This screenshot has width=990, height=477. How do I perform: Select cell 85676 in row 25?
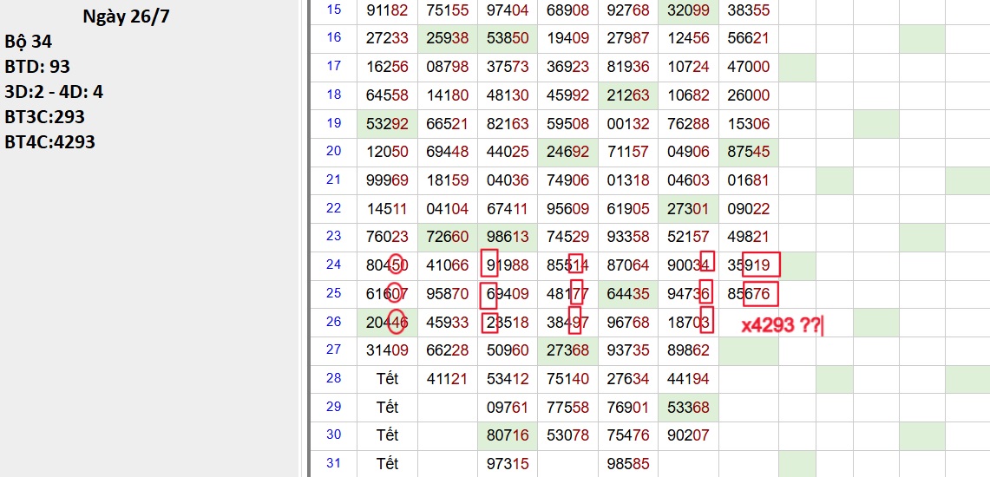point(749,294)
